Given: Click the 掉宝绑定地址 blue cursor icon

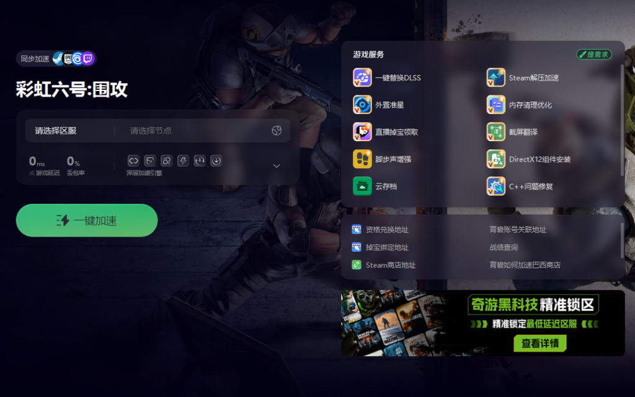Looking at the screenshot, I should [357, 247].
